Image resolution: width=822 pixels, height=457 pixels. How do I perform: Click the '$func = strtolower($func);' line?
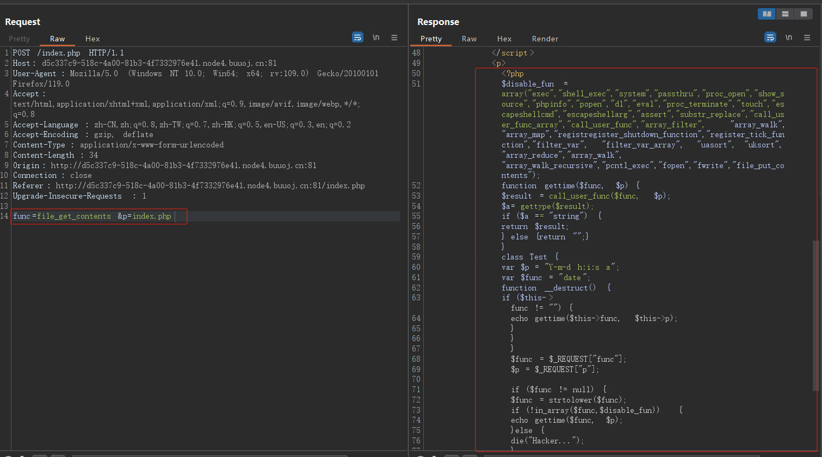coord(568,400)
